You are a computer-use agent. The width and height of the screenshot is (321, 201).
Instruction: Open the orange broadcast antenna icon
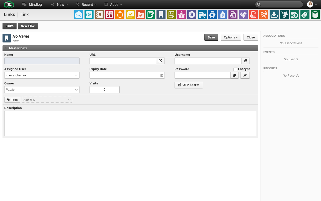point(264,15)
